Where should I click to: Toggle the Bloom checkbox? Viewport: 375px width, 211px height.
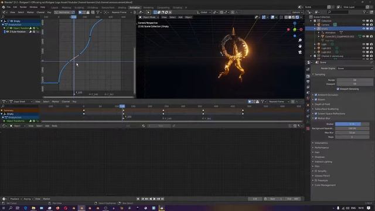[316, 100]
